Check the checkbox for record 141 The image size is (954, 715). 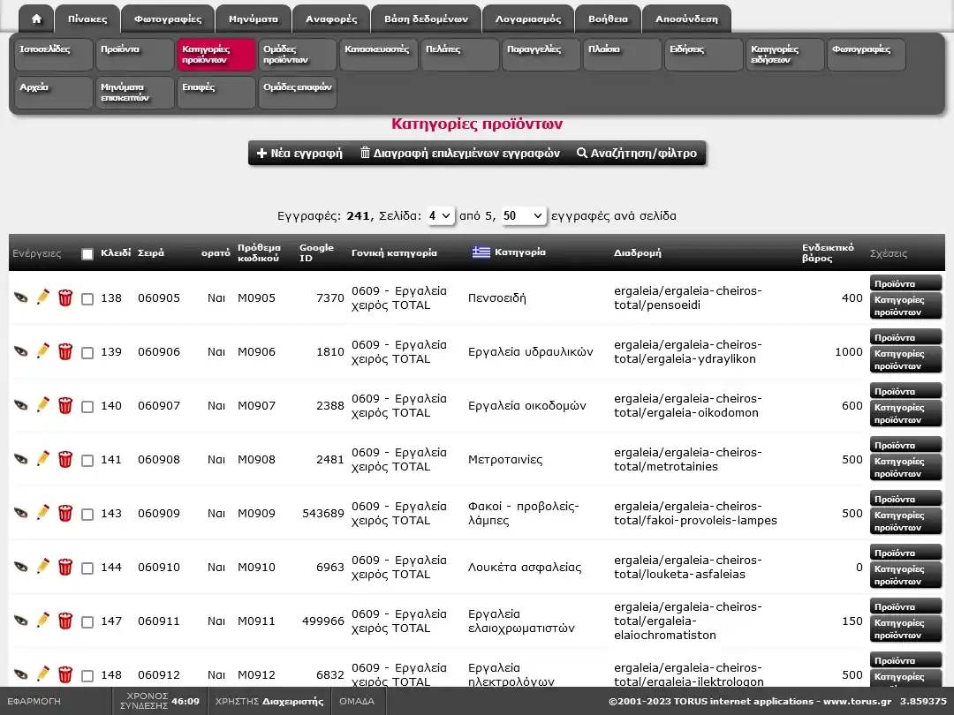click(x=87, y=461)
